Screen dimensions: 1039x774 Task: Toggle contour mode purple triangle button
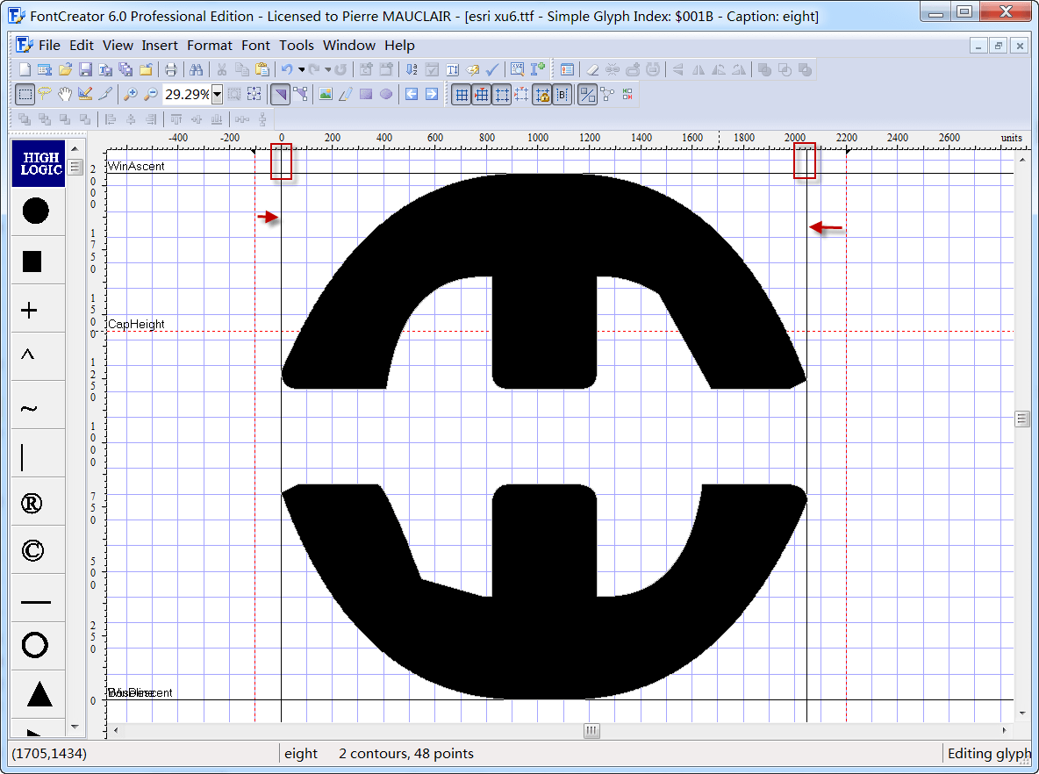(x=280, y=94)
